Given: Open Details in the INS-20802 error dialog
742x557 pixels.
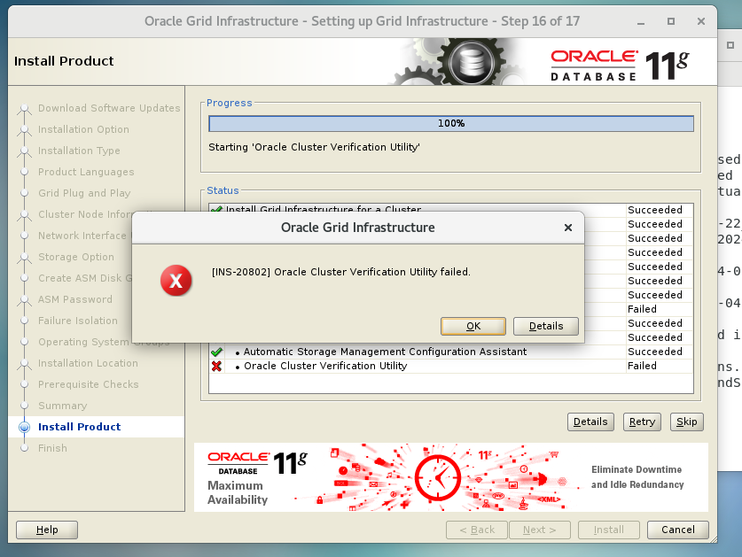Looking at the screenshot, I should (545, 326).
